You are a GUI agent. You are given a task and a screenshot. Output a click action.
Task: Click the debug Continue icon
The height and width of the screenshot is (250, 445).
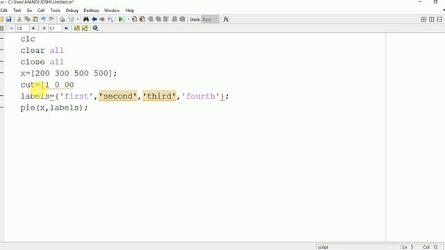[x=175, y=19]
